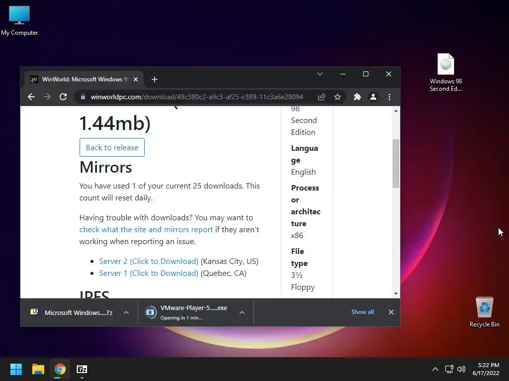509x381 pixels.
Task: View site info via padlock icon
Action: point(83,97)
